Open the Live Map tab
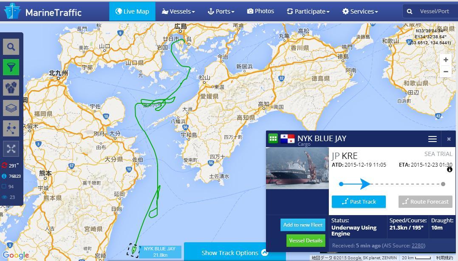 point(132,11)
